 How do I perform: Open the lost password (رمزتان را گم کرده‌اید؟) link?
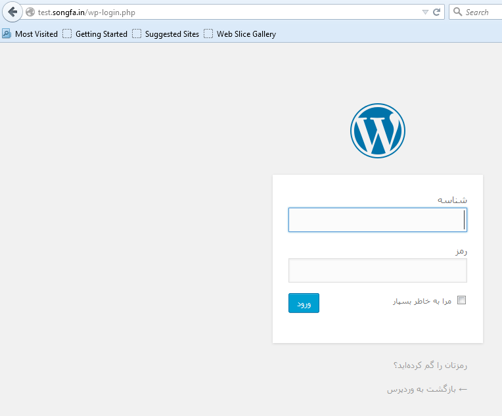[x=430, y=365]
